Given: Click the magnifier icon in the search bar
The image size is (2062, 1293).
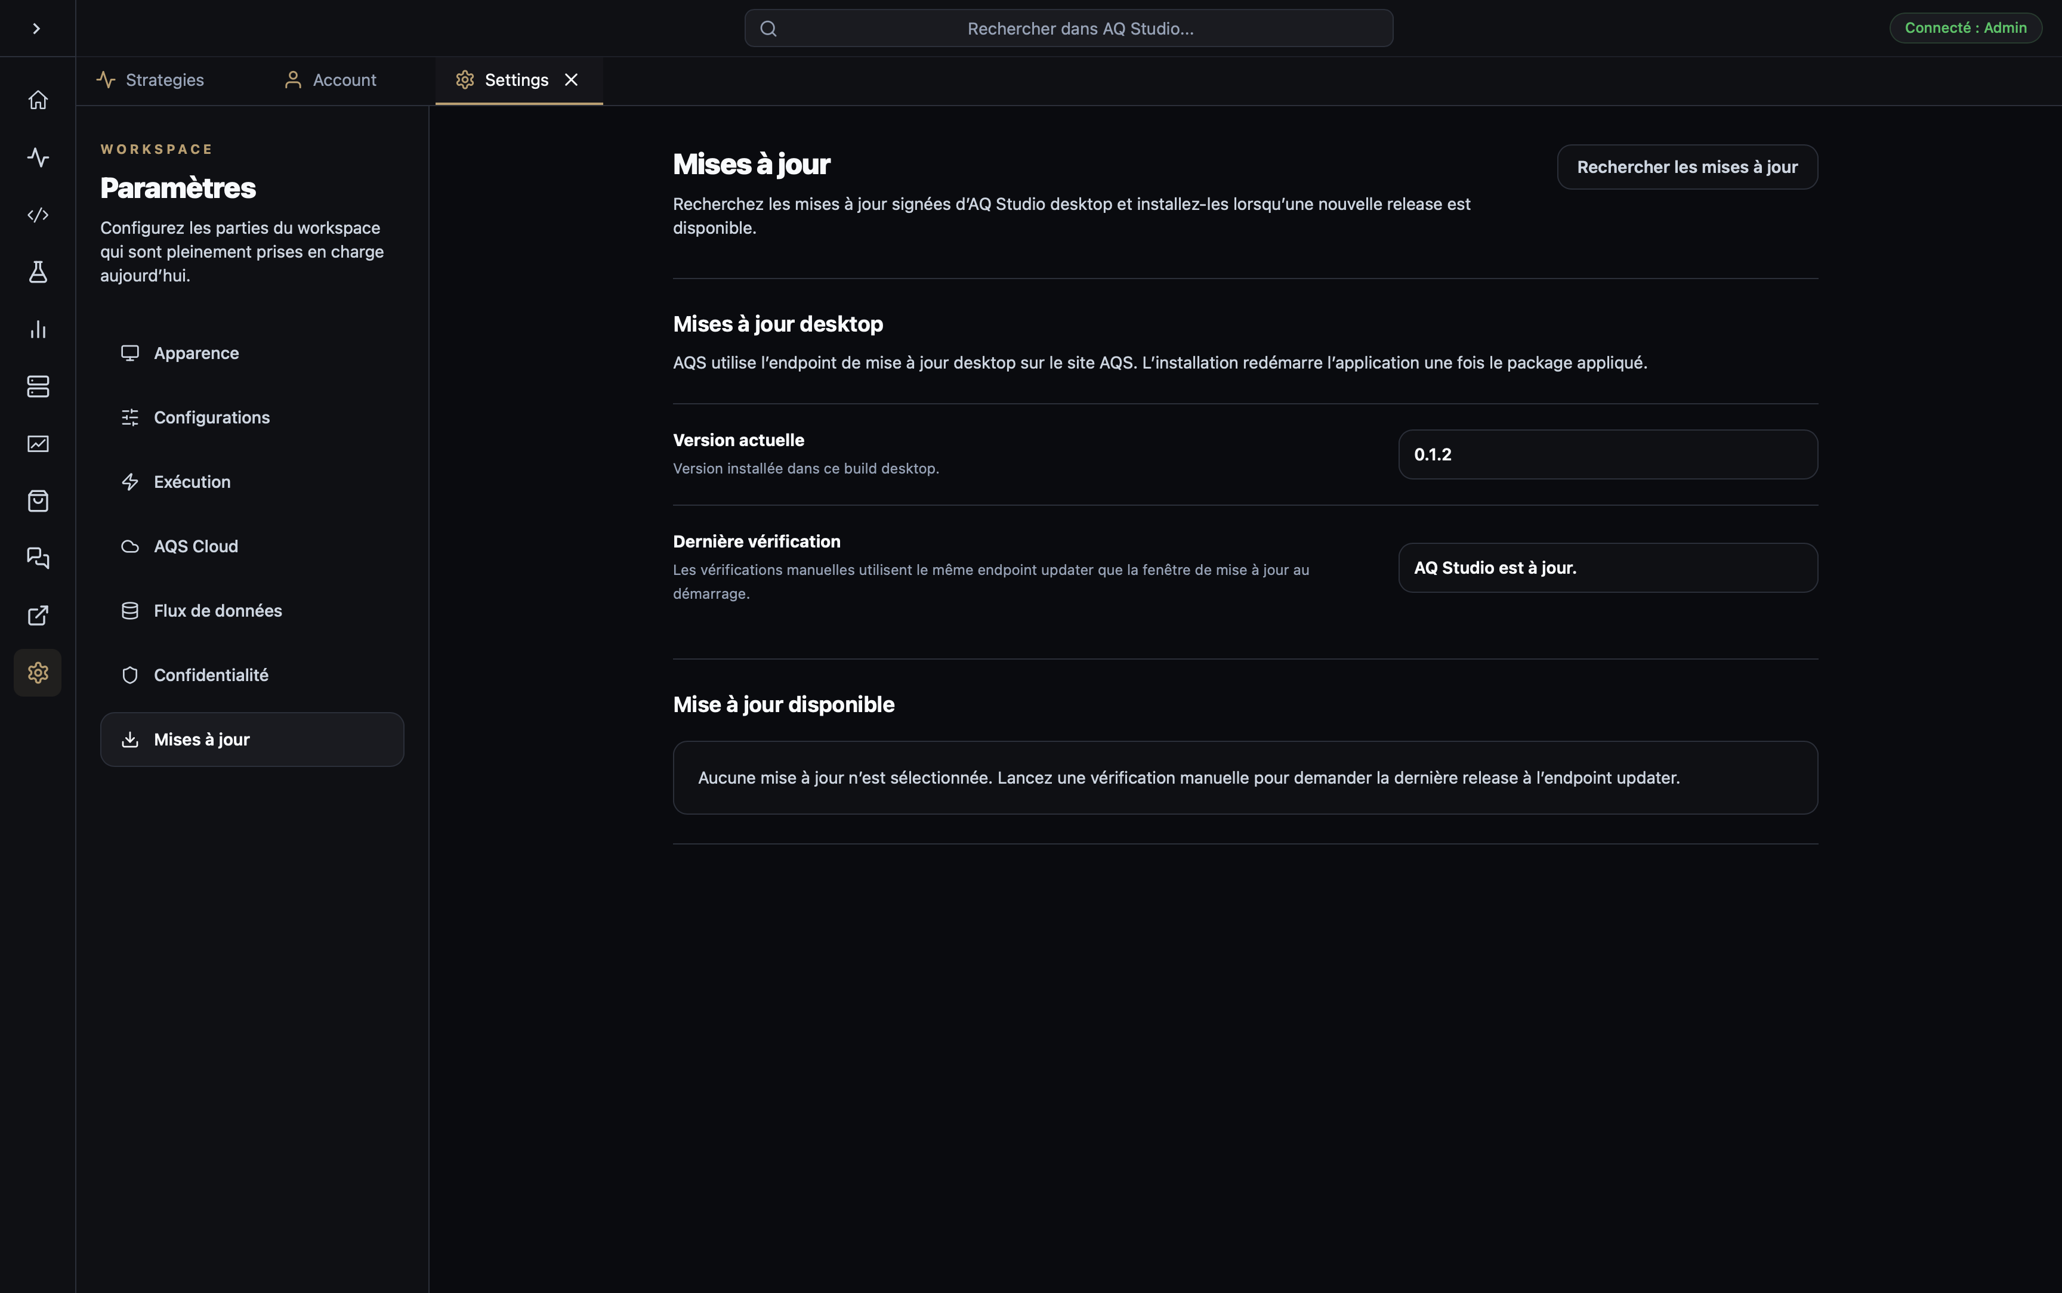Looking at the screenshot, I should (768, 28).
